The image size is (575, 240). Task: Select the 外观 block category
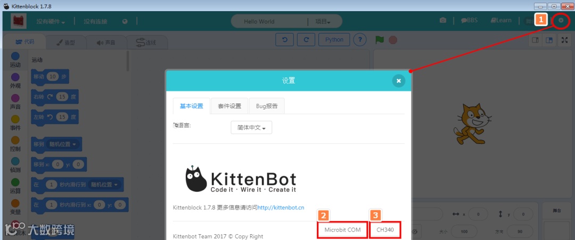tap(15, 81)
